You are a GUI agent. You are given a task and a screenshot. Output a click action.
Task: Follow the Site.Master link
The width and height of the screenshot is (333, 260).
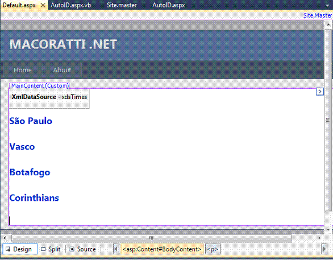coord(318,15)
